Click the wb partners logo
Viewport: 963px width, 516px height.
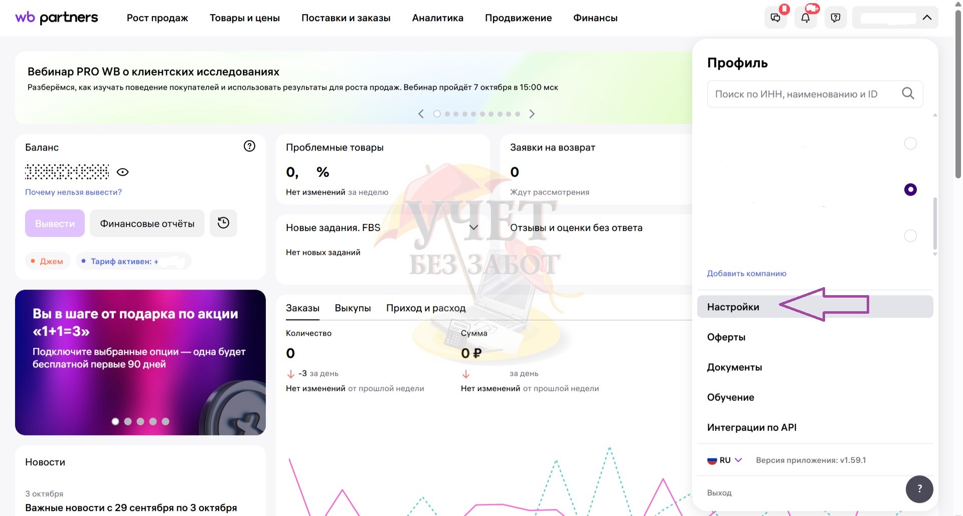[x=57, y=18]
